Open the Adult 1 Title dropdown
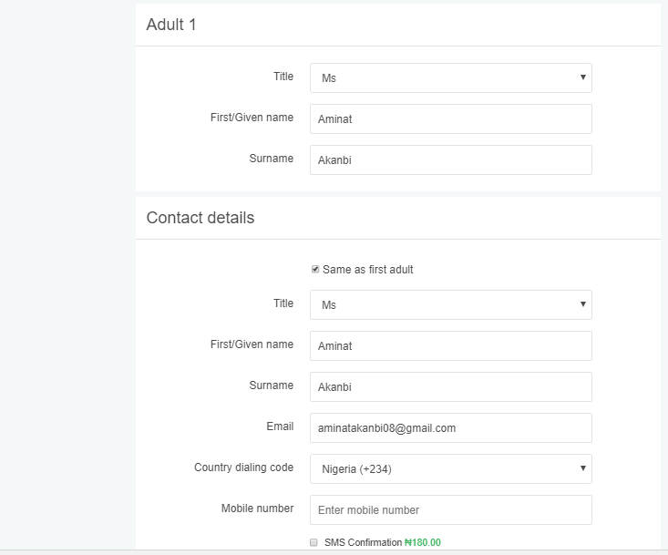The height and width of the screenshot is (555, 668). click(451, 78)
